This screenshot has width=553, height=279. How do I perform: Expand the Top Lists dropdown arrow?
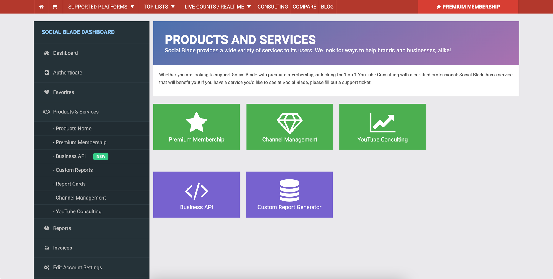[x=173, y=7]
